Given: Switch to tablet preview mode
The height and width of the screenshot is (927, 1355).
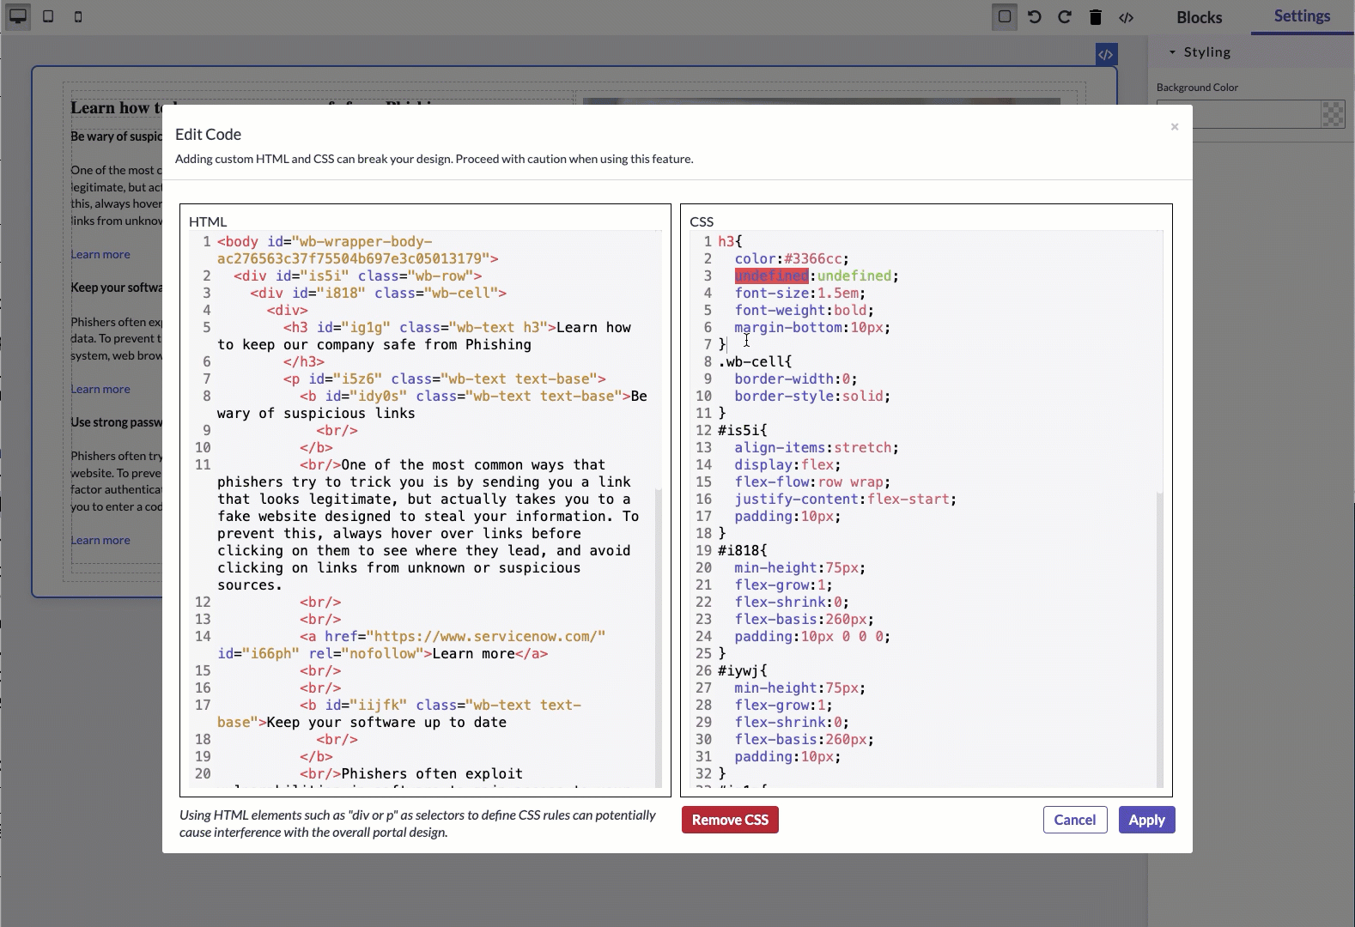Looking at the screenshot, I should 48,16.
